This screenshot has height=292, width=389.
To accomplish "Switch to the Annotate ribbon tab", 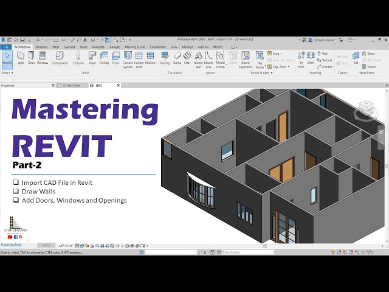I will [98, 47].
